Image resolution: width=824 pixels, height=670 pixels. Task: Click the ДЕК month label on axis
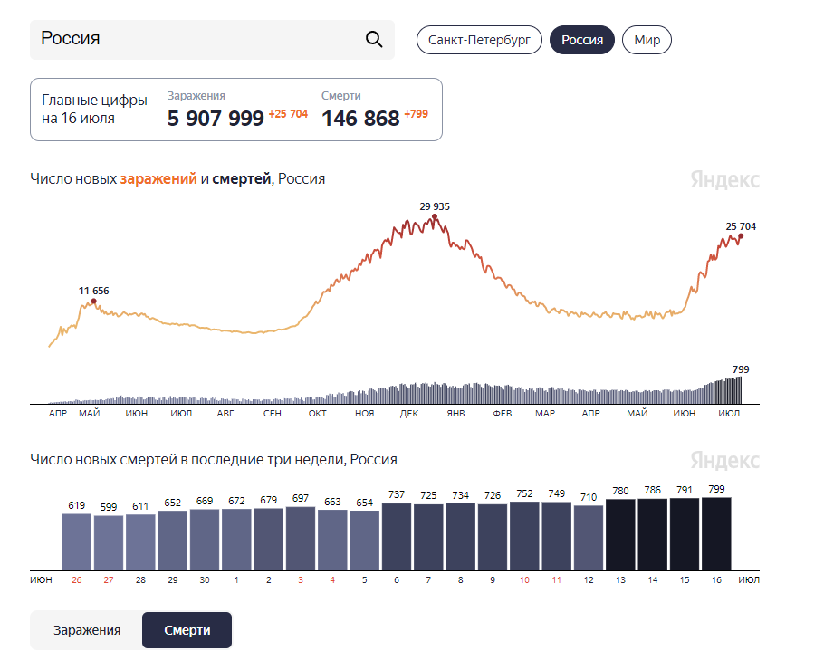pos(409,414)
